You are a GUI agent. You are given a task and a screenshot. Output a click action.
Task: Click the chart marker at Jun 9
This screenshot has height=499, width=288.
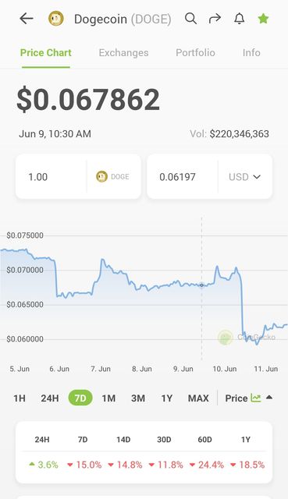[x=201, y=285]
